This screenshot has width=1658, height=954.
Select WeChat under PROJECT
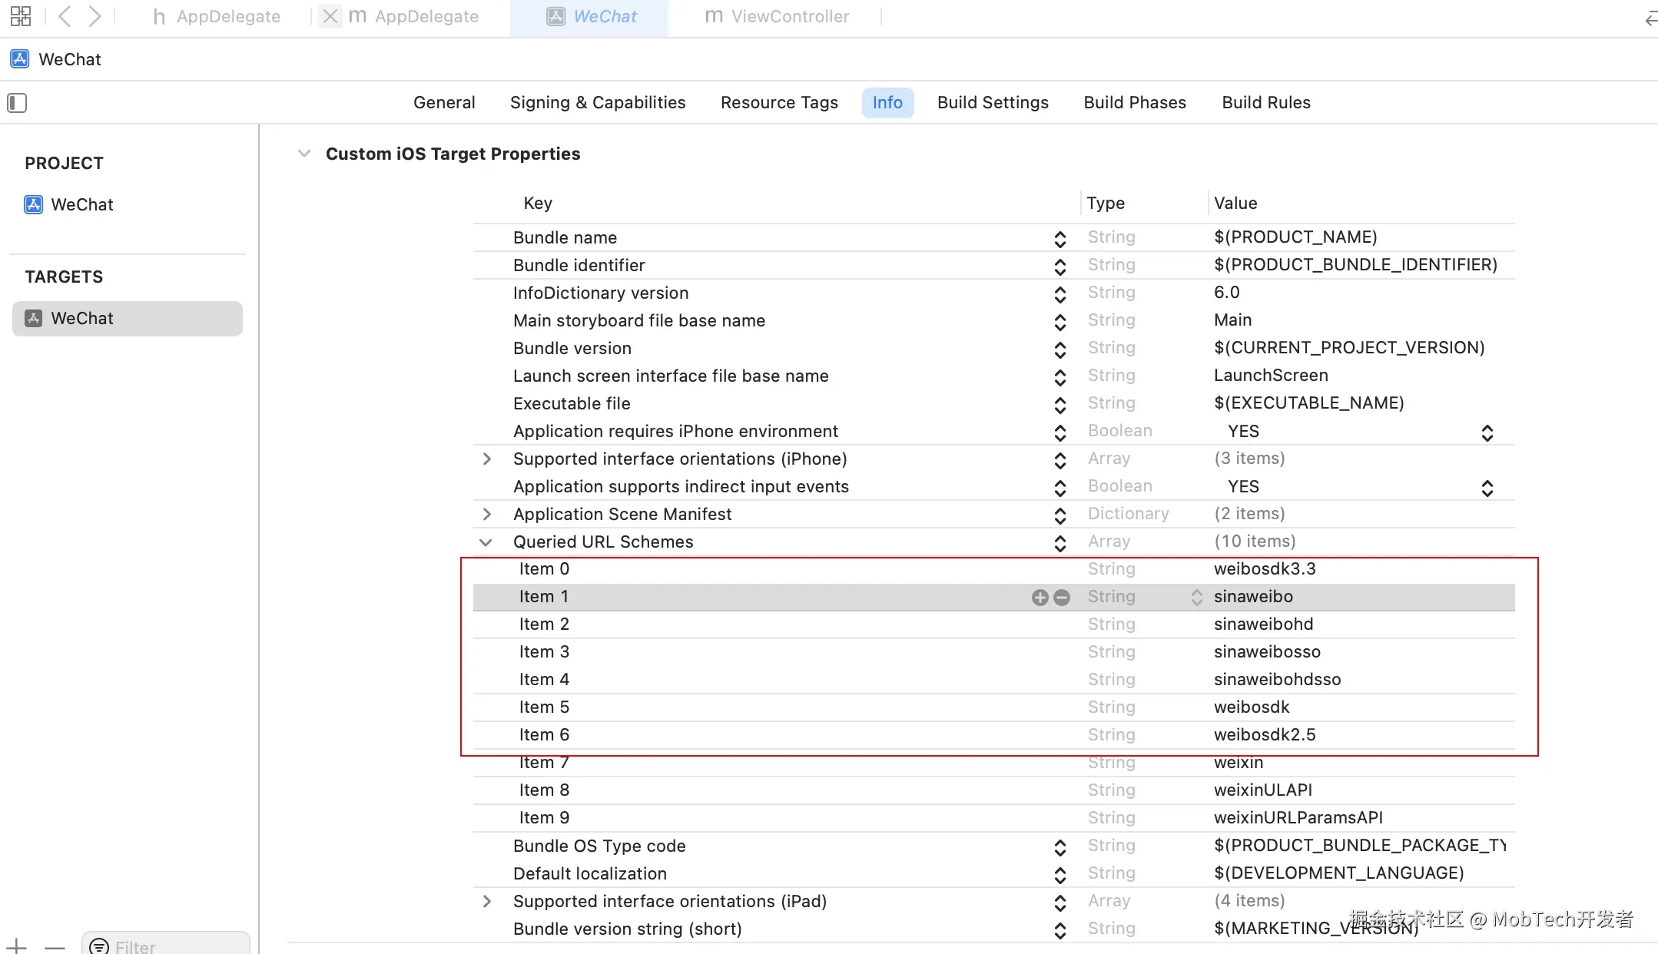(x=68, y=205)
